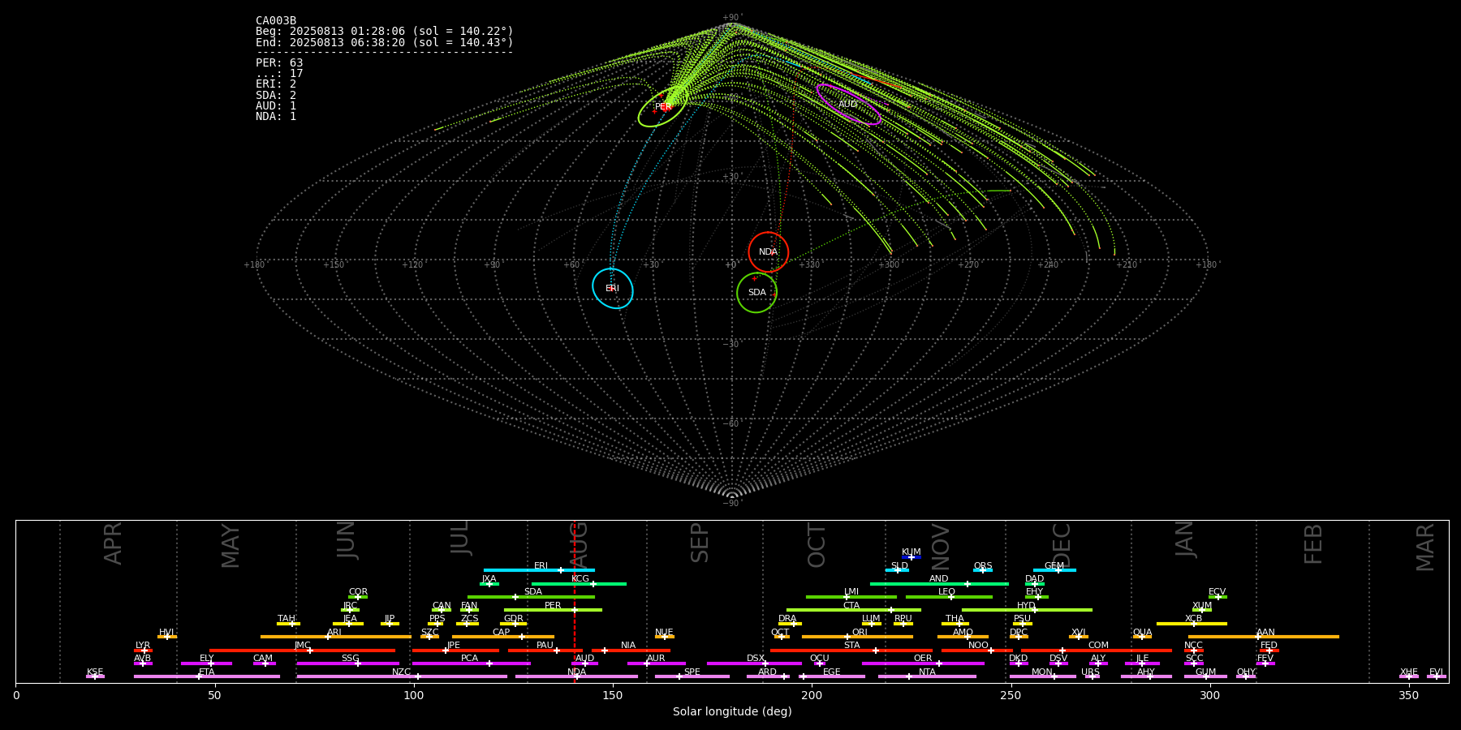
Task: Click the LMI green activity bar
Action: (851, 597)
